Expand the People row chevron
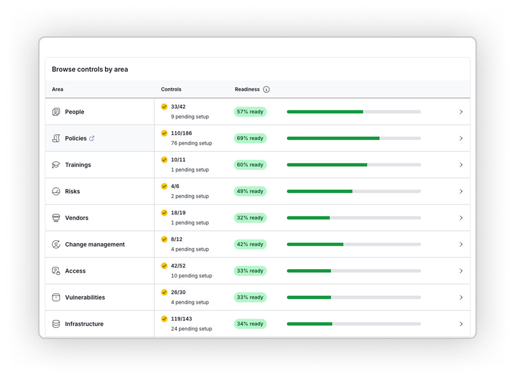Screen dimensions: 515x379 click(461, 112)
